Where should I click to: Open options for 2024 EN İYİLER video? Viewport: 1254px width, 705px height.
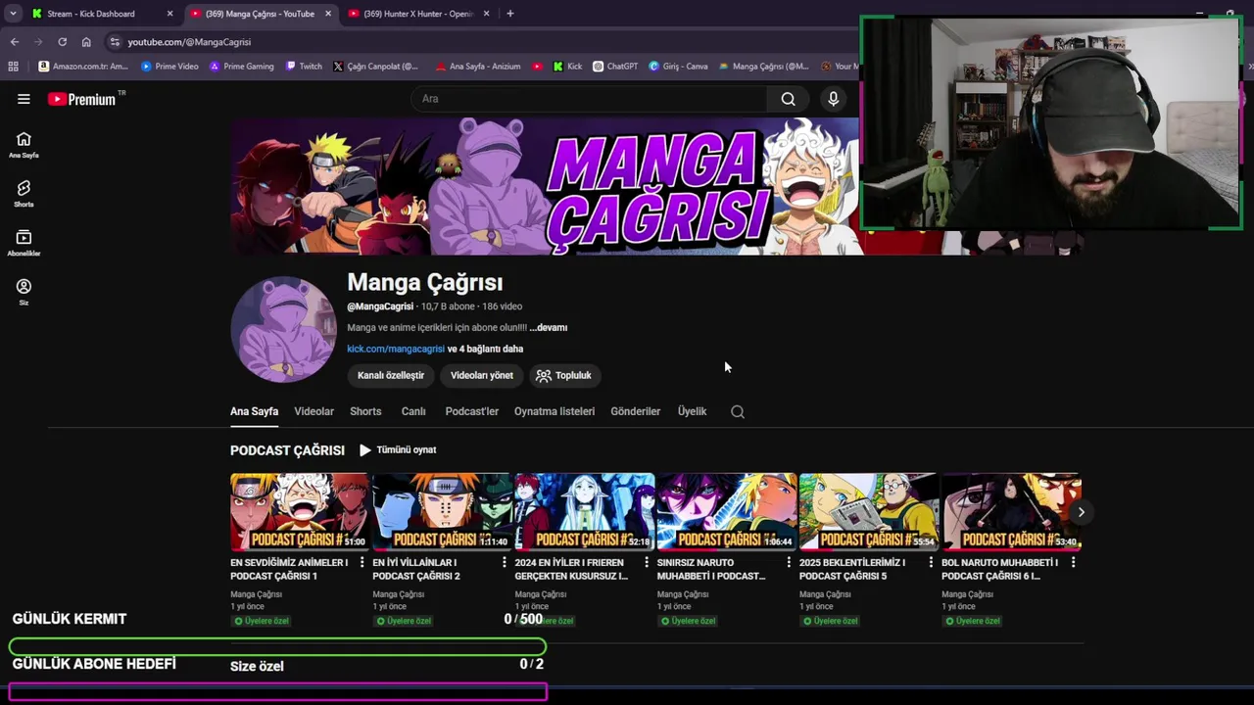point(647,563)
